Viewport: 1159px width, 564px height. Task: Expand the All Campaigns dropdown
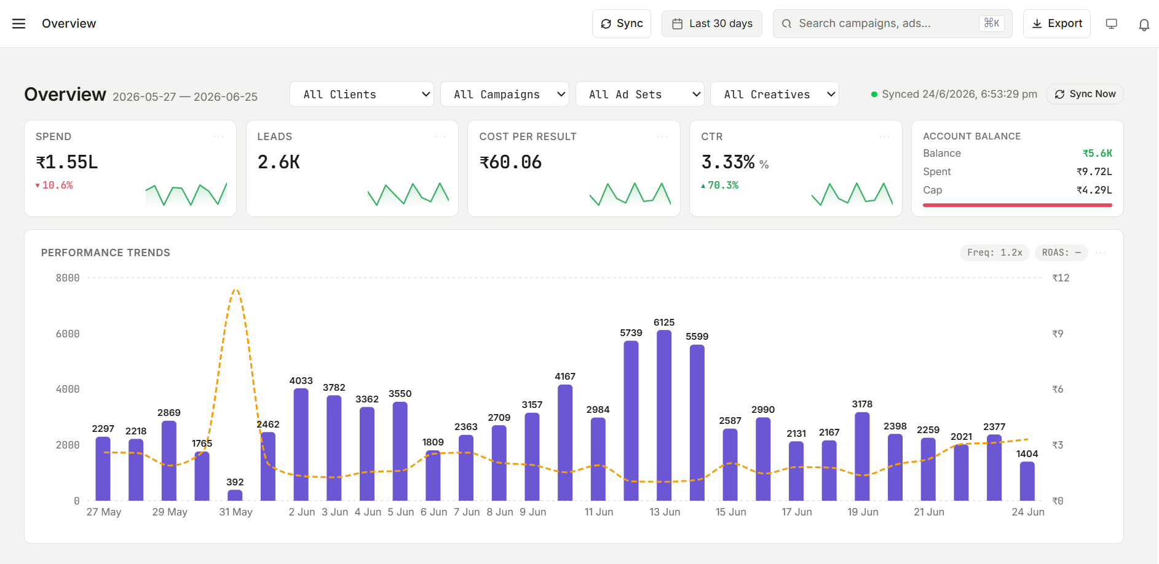coord(505,94)
